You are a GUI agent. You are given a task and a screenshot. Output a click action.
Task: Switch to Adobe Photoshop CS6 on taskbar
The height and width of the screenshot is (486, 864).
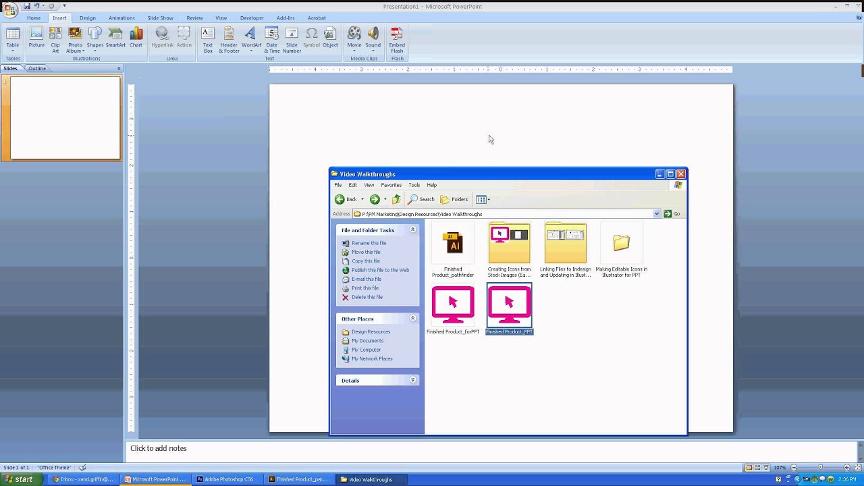point(226,479)
